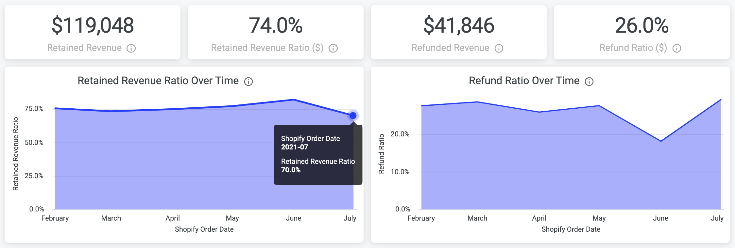Click the April label on Retained Revenue chart axis
735x248 pixels.
point(173,218)
